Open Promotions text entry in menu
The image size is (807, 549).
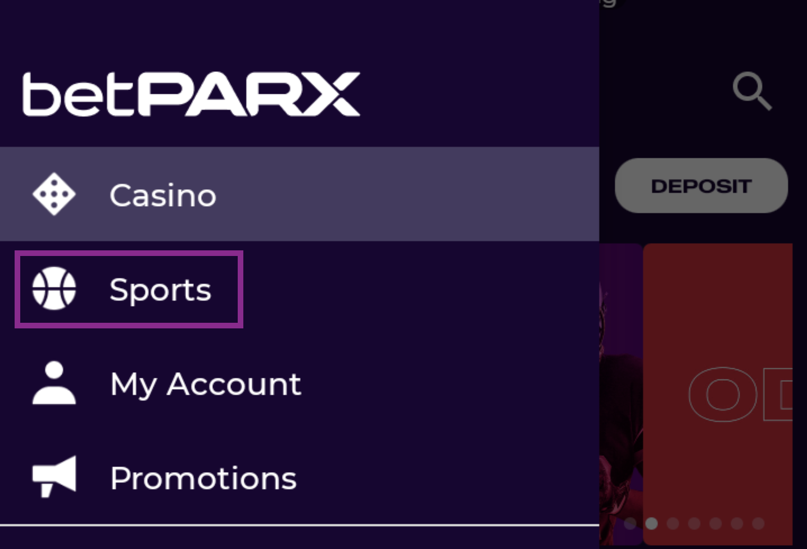coord(203,478)
